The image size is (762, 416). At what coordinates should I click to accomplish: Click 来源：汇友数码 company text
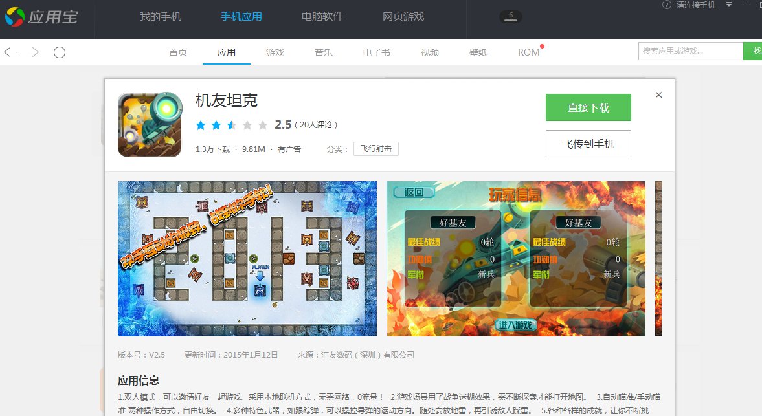pyautogui.click(x=355, y=355)
